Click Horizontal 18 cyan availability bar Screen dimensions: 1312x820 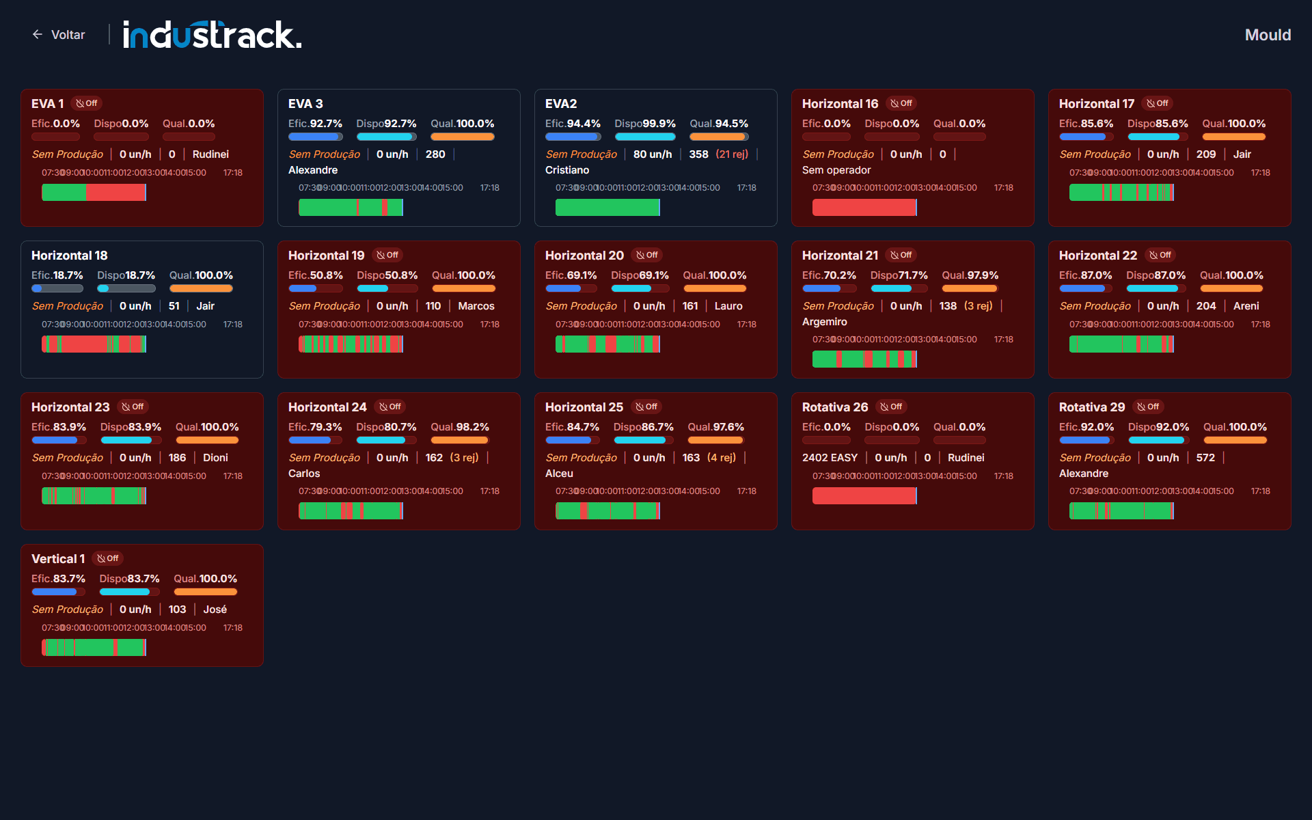tap(126, 288)
